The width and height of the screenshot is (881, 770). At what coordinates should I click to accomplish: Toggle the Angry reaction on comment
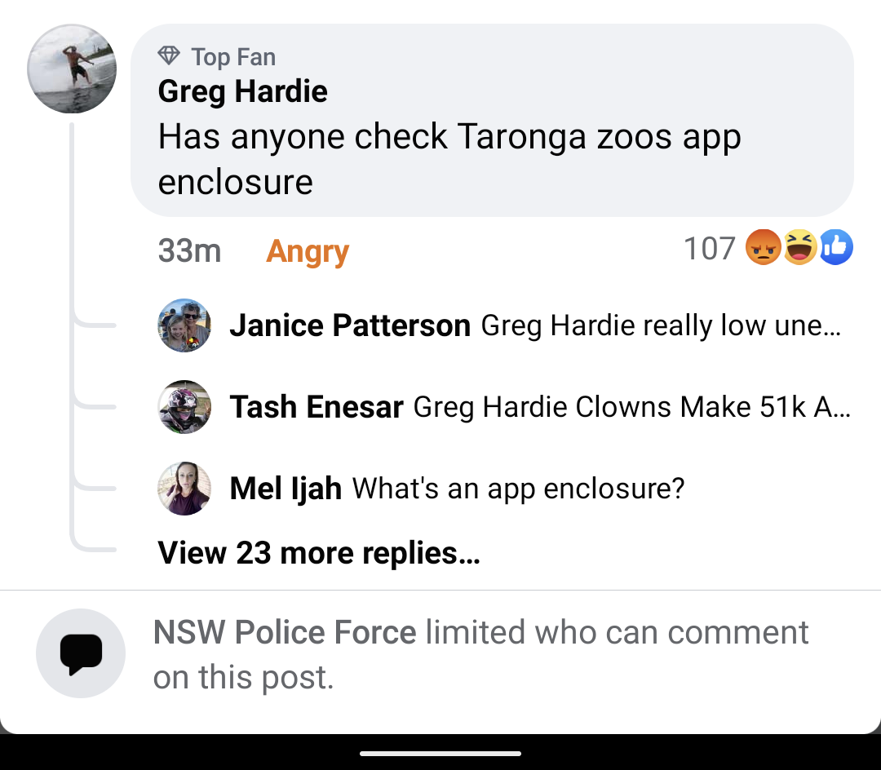coord(307,252)
